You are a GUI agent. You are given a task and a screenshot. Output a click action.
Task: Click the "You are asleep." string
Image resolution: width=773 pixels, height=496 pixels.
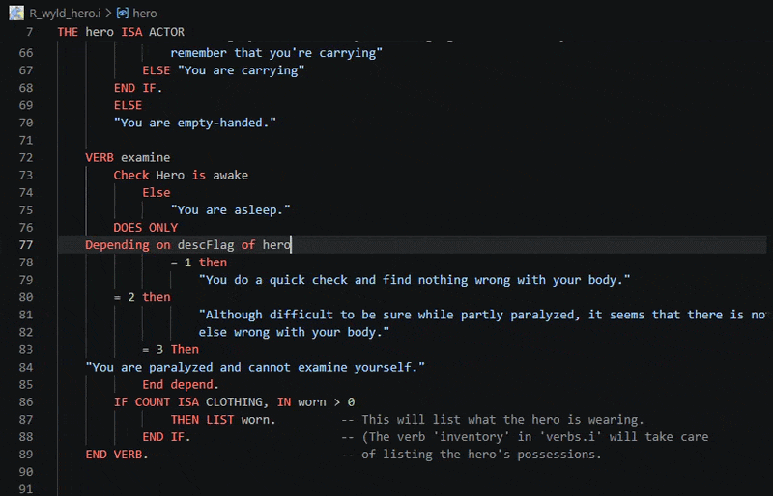pos(231,209)
